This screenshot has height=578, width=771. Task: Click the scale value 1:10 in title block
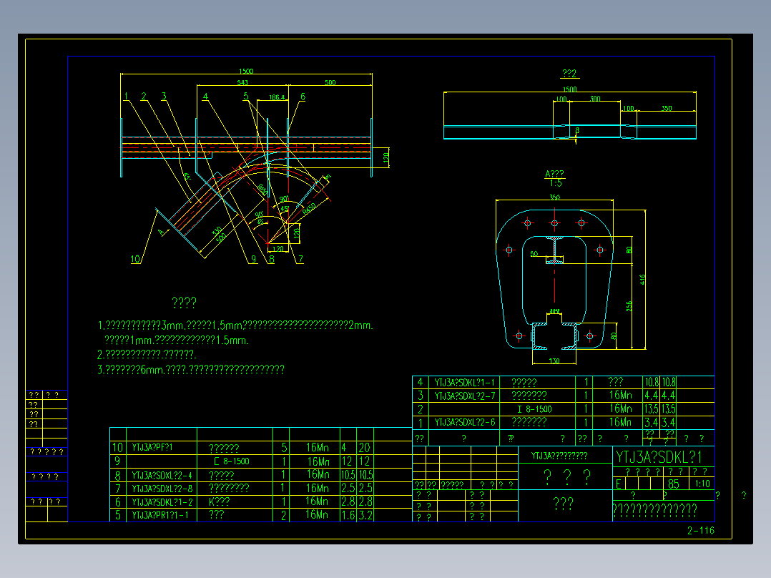702,484
